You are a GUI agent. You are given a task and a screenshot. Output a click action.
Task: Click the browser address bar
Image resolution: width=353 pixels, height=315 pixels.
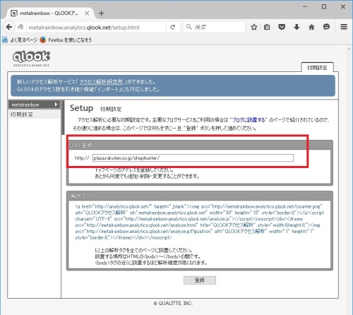(x=96, y=28)
